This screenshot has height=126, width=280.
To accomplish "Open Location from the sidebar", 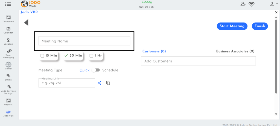I will pyautogui.click(x=8, y=41).
